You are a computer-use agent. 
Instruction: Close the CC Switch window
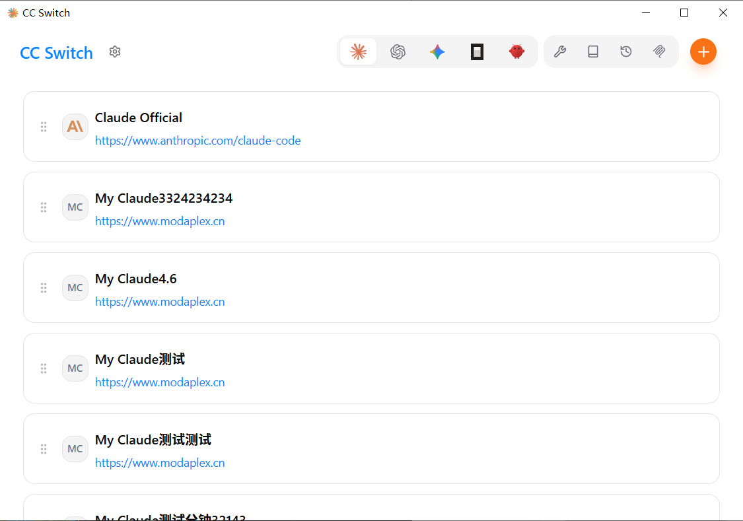click(723, 13)
